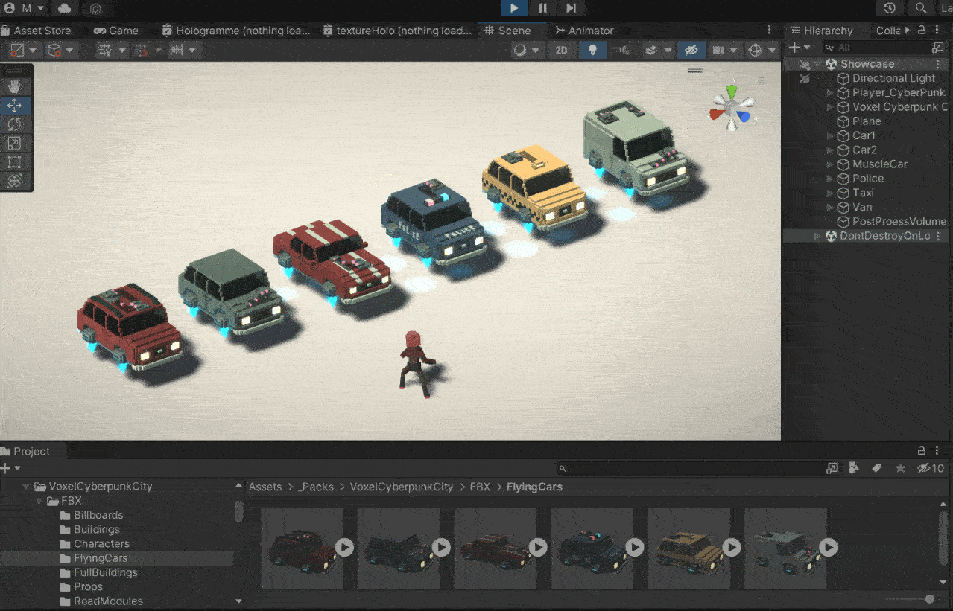Viewport: 953px width, 611px height.
Task: Adjust the asset thumbnail size slider
Action: pos(928,599)
